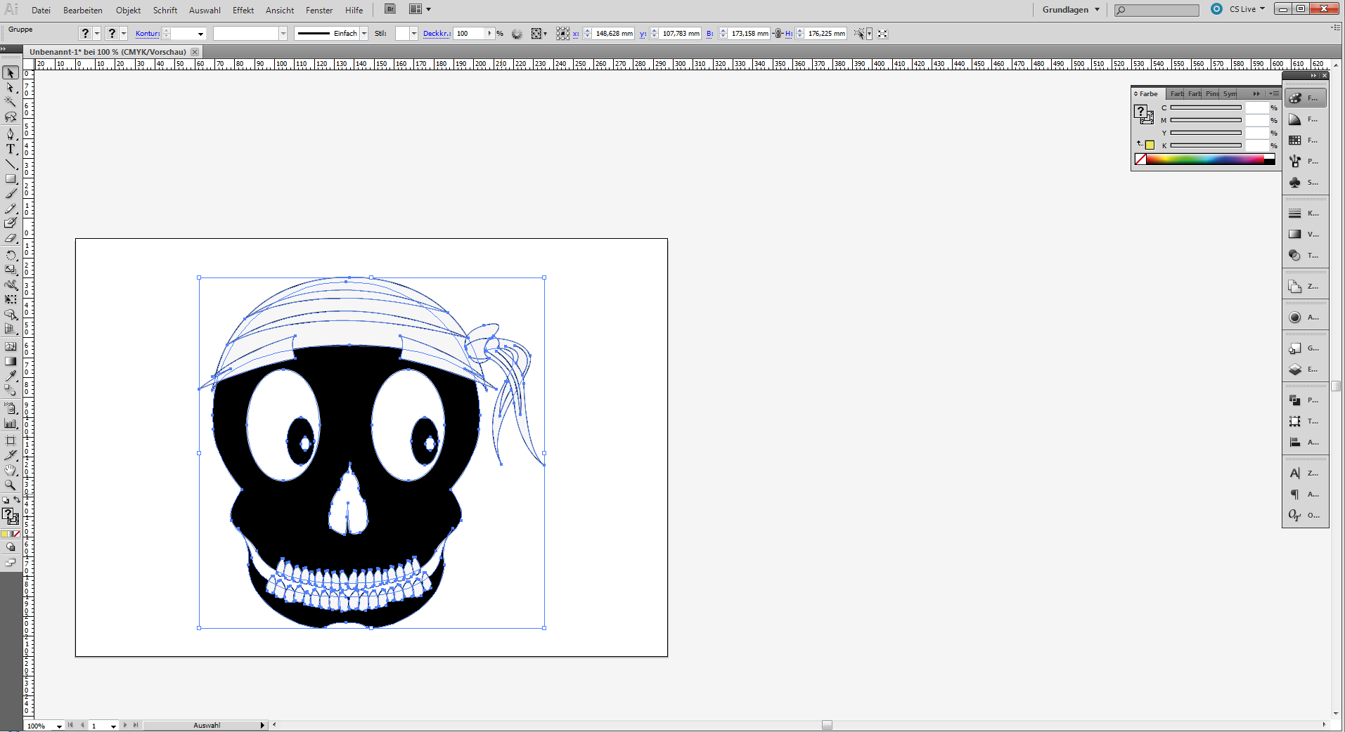
Task: Change screen mode at toolbox bottom
Action: click(11, 562)
